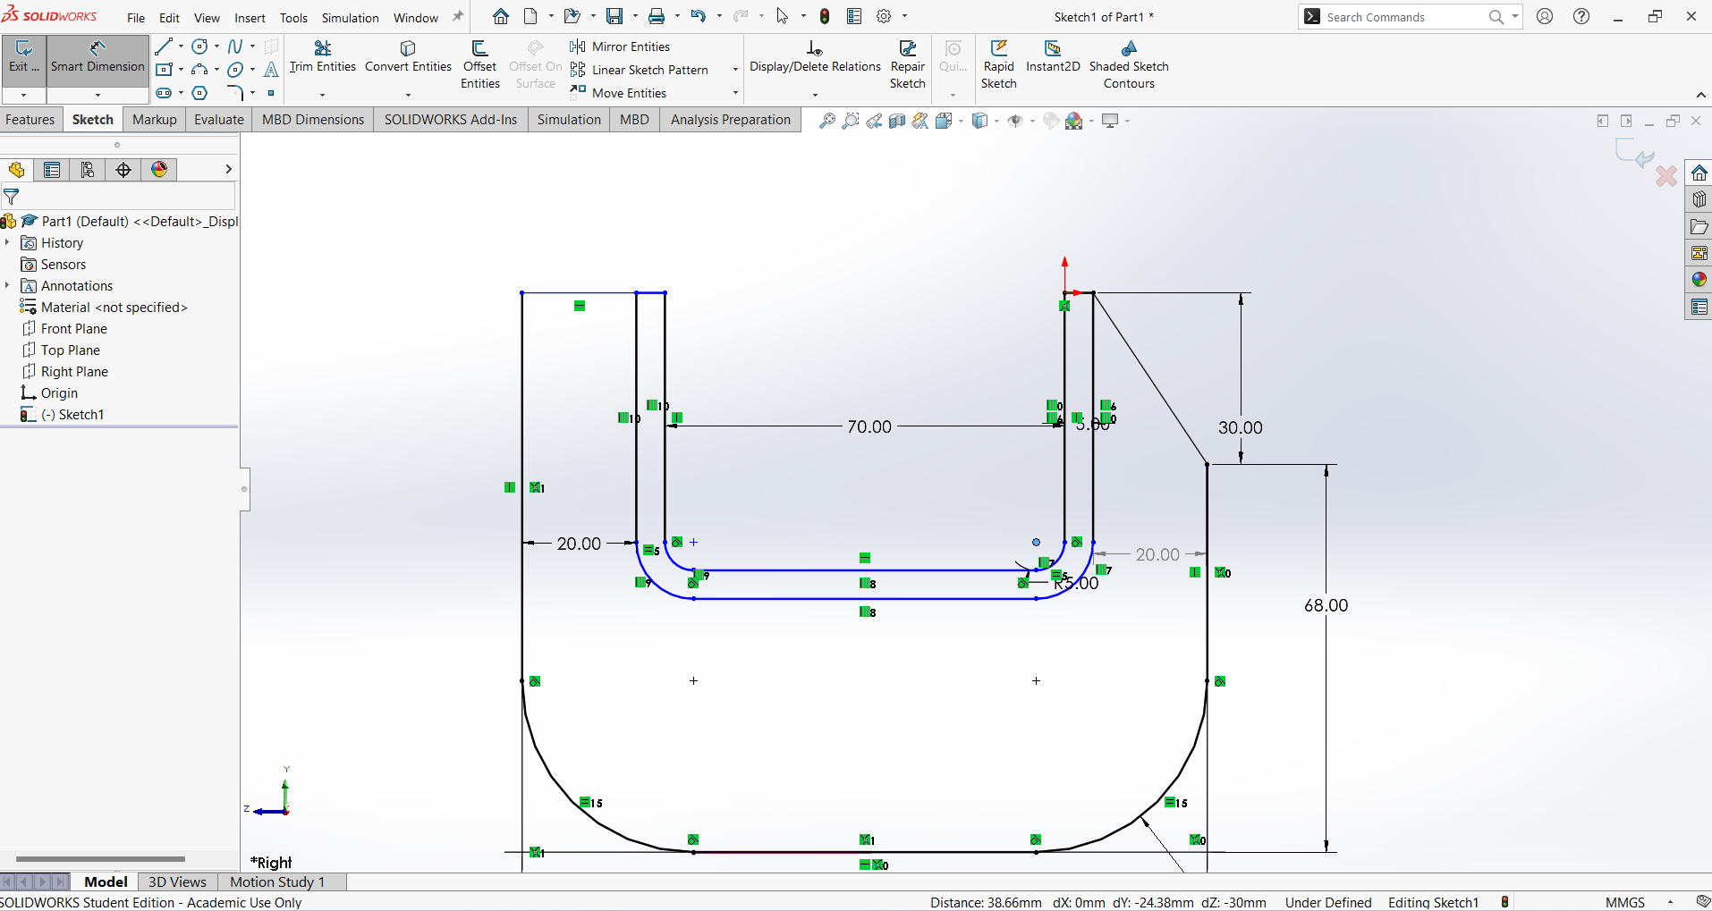
Task: Open the status bar MMGS unit-system dropdown arrow
Action: click(x=1670, y=902)
